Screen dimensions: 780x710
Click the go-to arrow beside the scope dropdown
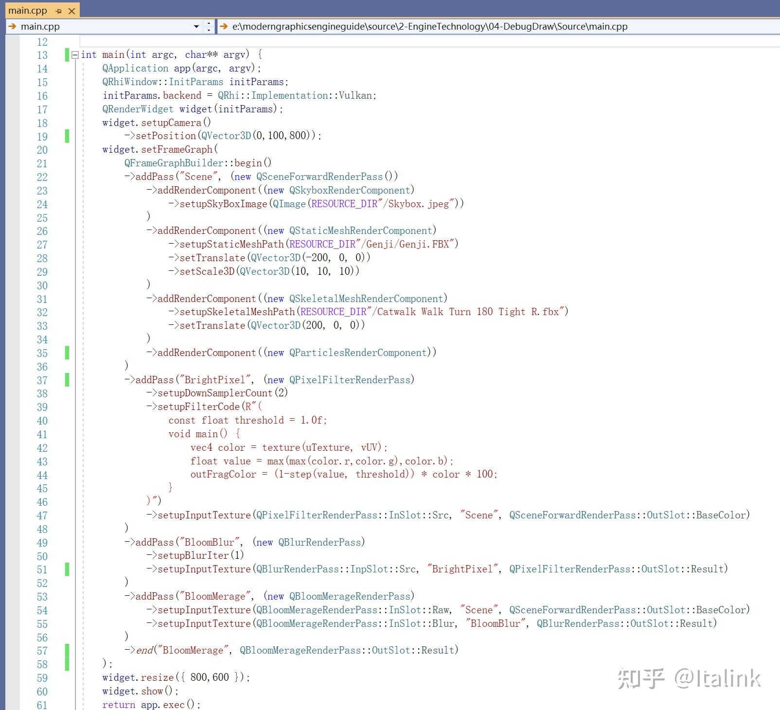(13, 27)
